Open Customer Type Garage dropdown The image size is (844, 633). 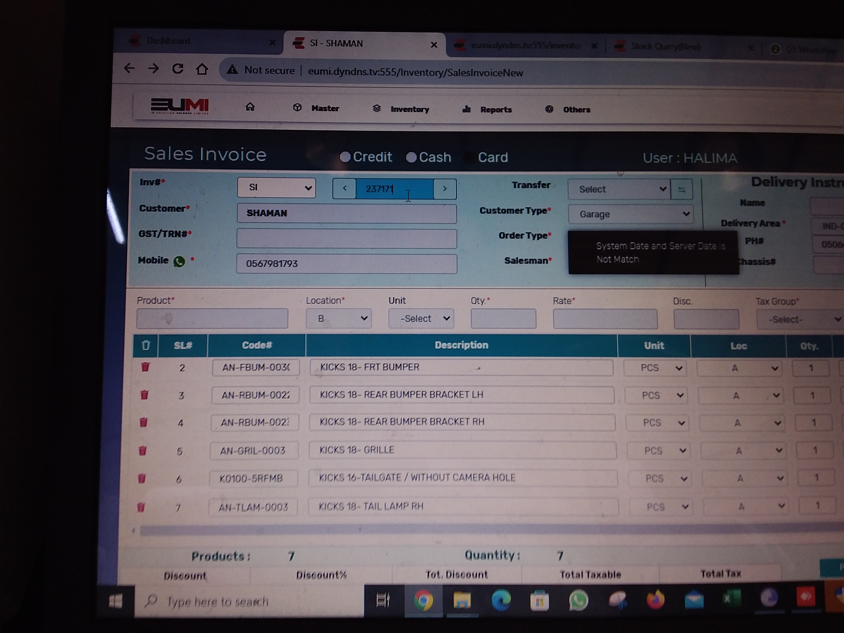click(630, 214)
